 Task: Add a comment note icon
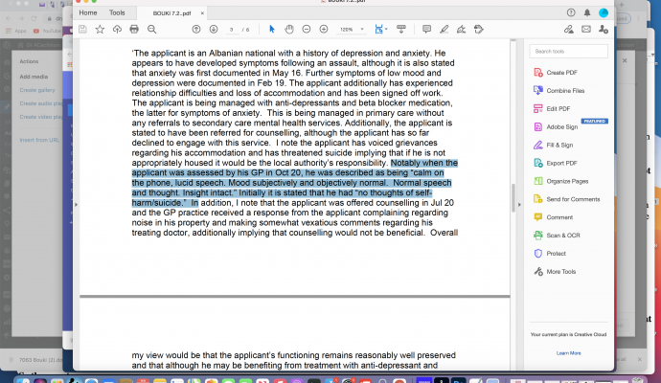click(x=426, y=30)
